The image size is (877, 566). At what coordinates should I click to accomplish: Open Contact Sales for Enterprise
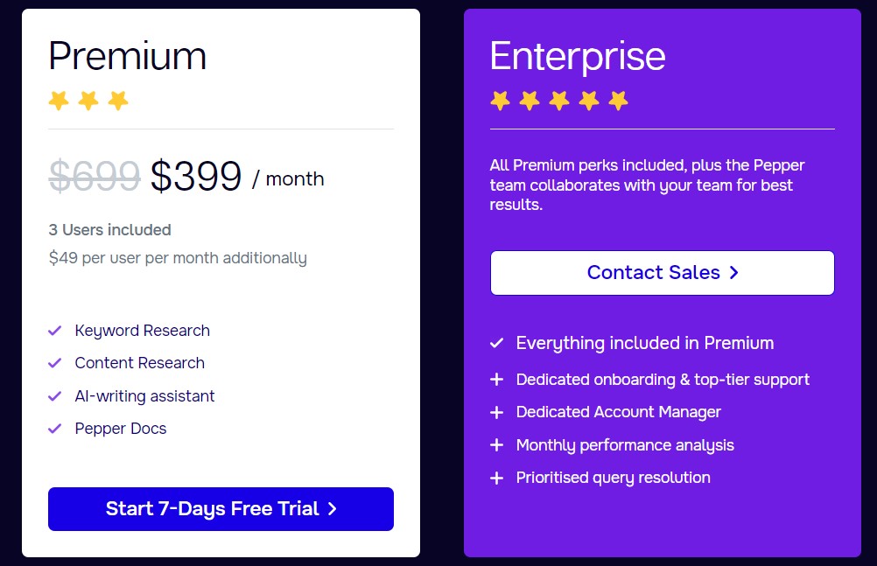point(663,272)
